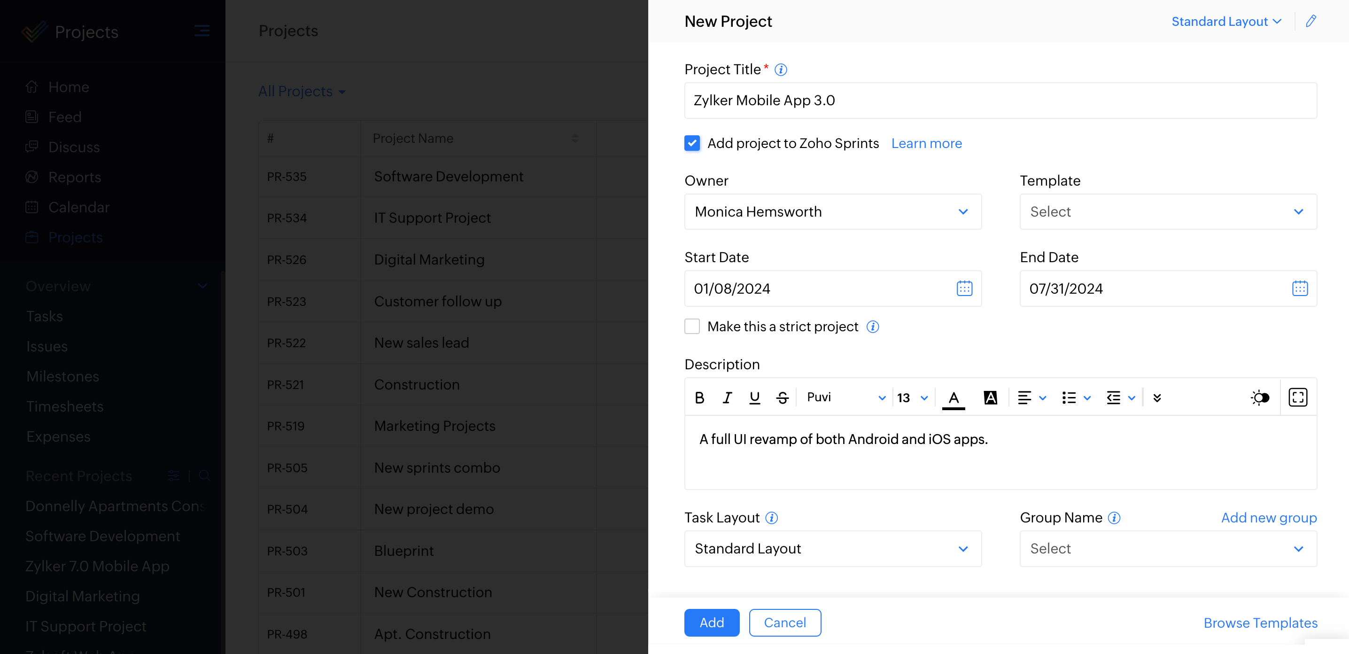This screenshot has height=654, width=1349.
Task: Check Make this a strict project
Action: tap(692, 326)
